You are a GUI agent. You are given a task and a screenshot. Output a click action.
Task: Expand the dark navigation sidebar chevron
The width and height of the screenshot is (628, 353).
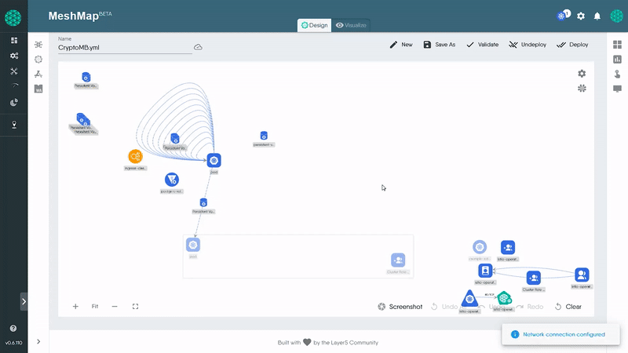(24, 302)
